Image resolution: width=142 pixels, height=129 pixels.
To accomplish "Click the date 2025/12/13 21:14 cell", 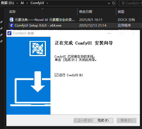I will (93, 25).
